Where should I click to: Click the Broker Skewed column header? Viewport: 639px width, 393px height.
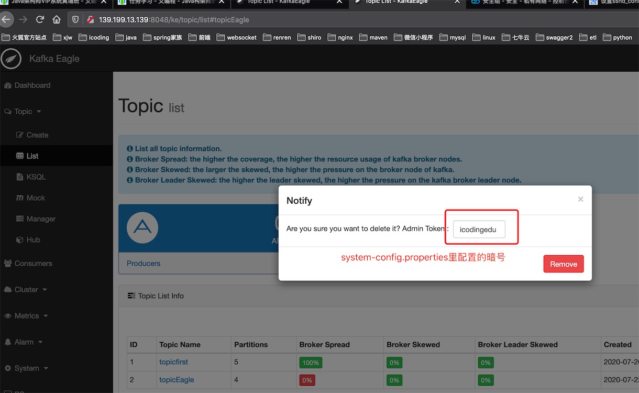(x=413, y=345)
